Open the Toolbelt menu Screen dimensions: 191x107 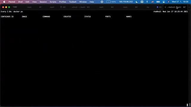click(x=73, y=2)
